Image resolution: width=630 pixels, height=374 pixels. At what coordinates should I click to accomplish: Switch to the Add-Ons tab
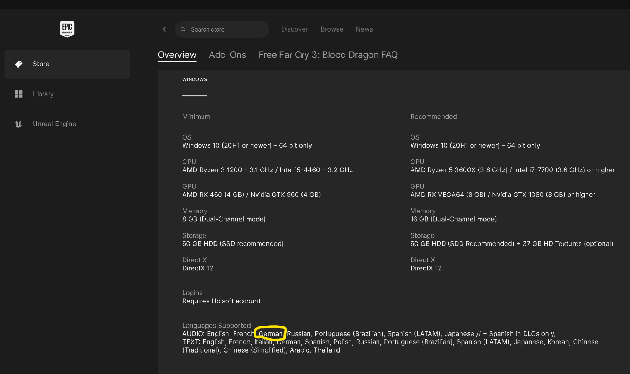coord(227,55)
